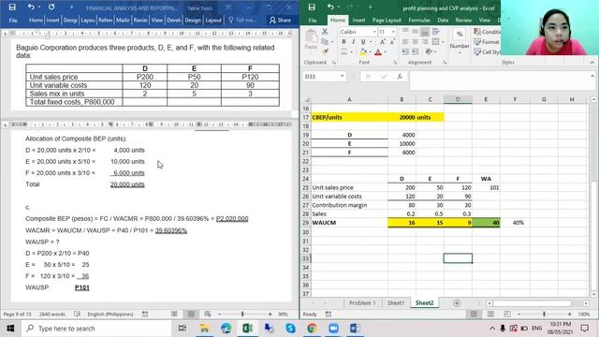599x337 pixels.
Task: Launch the Clipboard pane dialog launcher
Action: pos(334,63)
